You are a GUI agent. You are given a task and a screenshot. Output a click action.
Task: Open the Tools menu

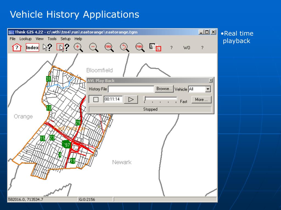tap(52, 39)
